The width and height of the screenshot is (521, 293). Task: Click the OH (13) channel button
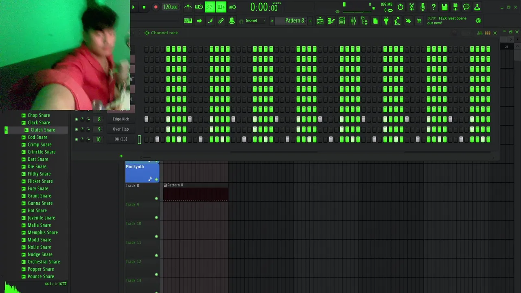tap(120, 139)
